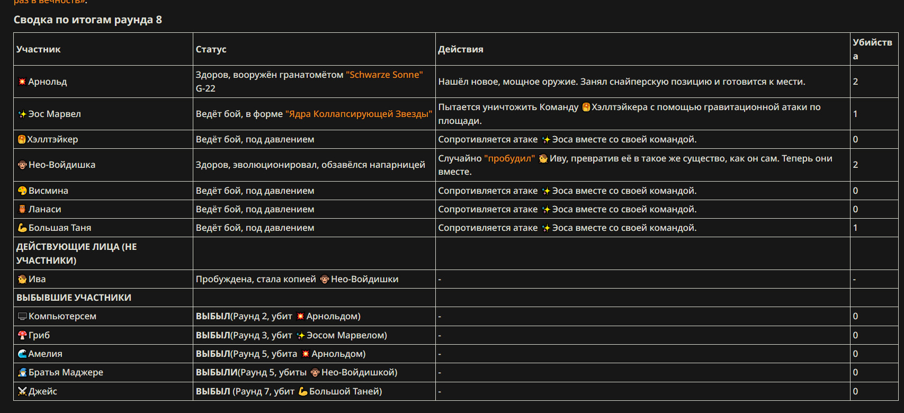The width and height of the screenshot is (904, 413).
Task: Click the name "Компьютерсем"
Action: tap(62, 316)
